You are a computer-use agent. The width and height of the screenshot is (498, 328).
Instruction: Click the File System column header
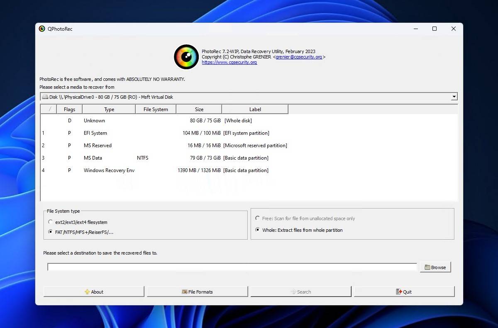click(156, 109)
